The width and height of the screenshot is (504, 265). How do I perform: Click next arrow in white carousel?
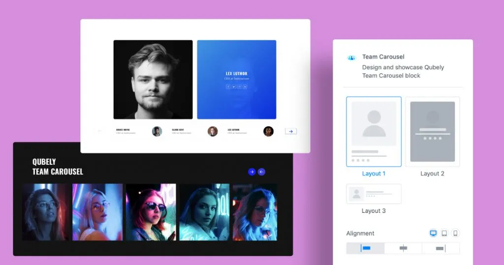(x=291, y=131)
